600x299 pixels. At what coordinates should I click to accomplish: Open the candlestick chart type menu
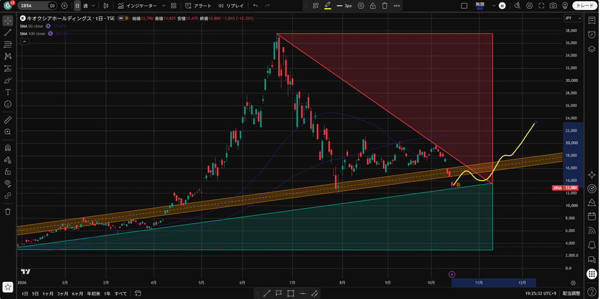pos(107,6)
